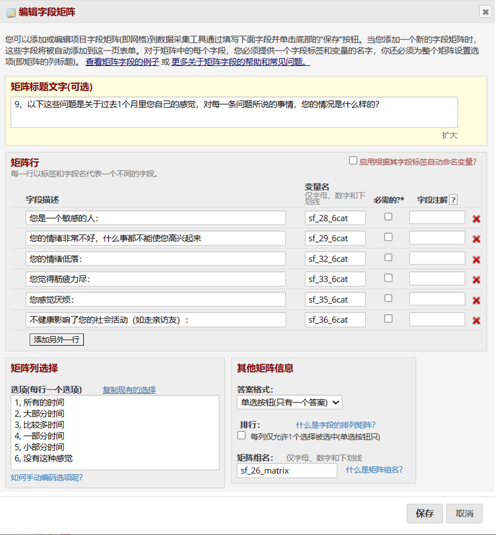496x535 pixels.
Task: Enable 启用根据其字段标签自动命名变量 checkbox
Action: (x=353, y=161)
